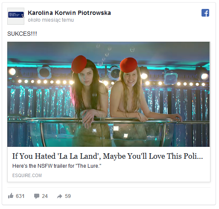Click the quoted title "The Lure." in the description

(x=89, y=166)
